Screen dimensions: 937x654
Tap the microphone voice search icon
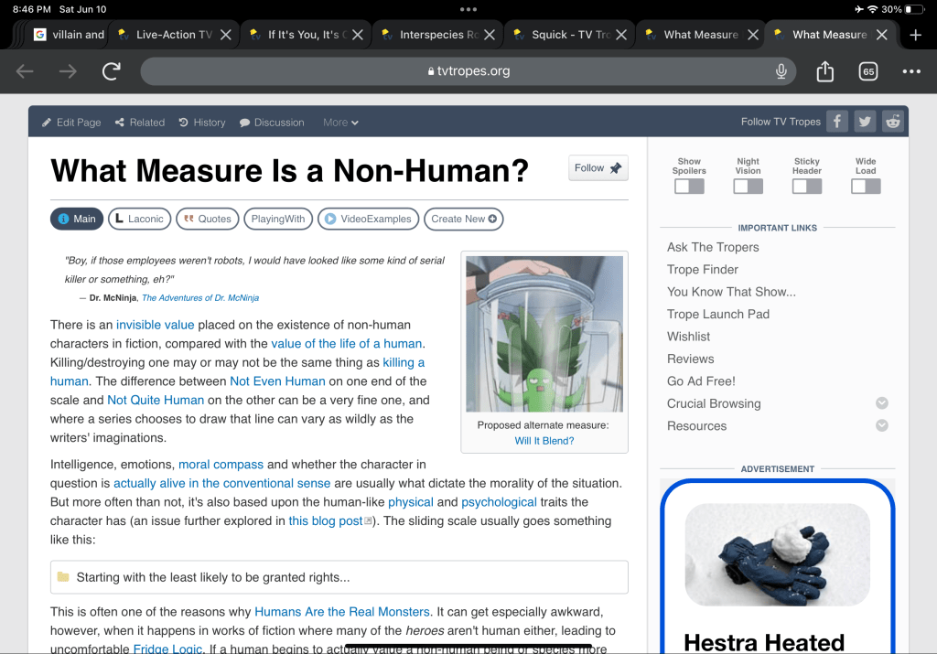pos(781,71)
